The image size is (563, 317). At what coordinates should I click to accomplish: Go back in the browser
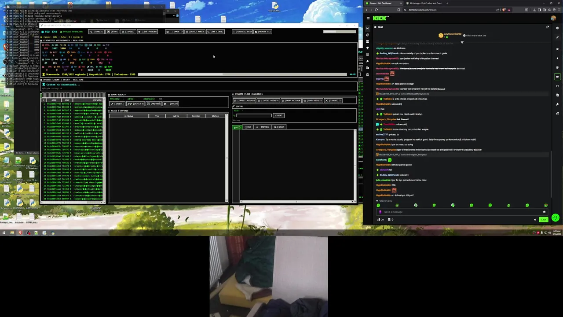[x=366, y=10]
